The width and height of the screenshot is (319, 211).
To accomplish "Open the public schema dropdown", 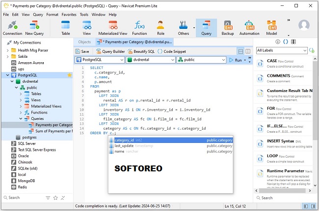I will click(201, 60).
